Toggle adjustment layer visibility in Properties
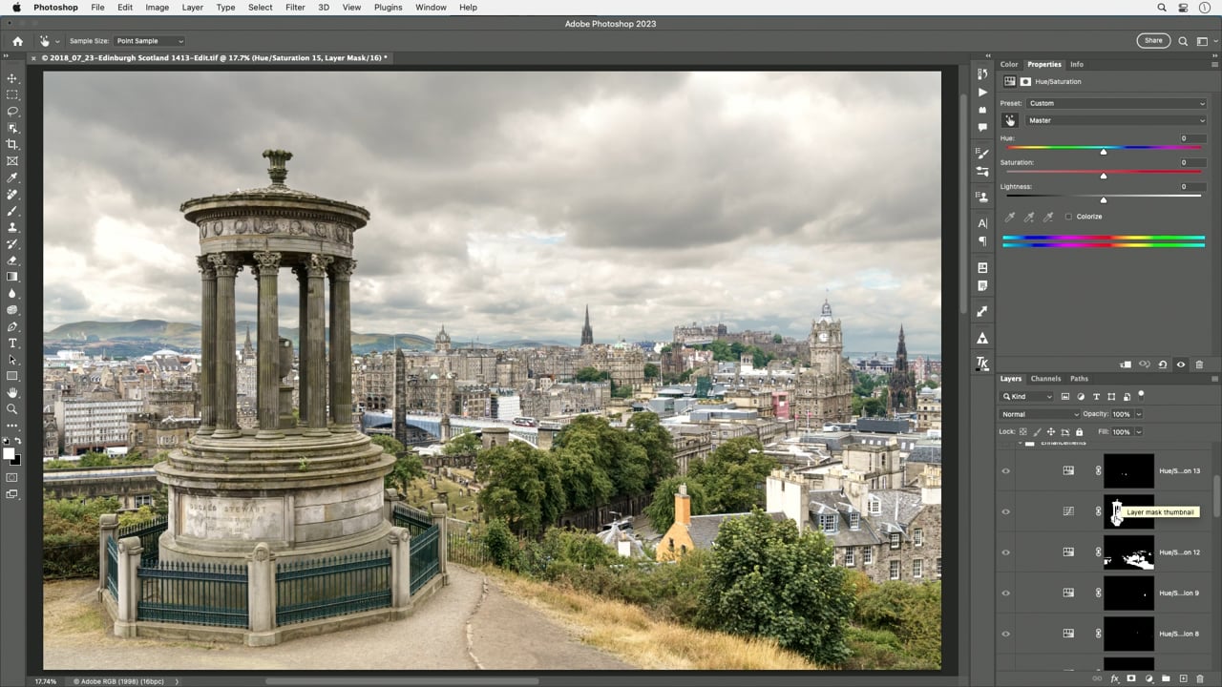 [x=1181, y=364]
